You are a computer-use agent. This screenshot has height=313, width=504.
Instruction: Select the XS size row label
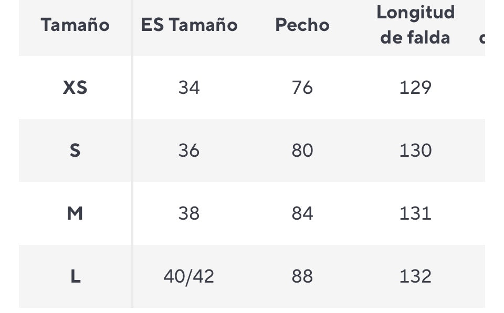(x=75, y=88)
